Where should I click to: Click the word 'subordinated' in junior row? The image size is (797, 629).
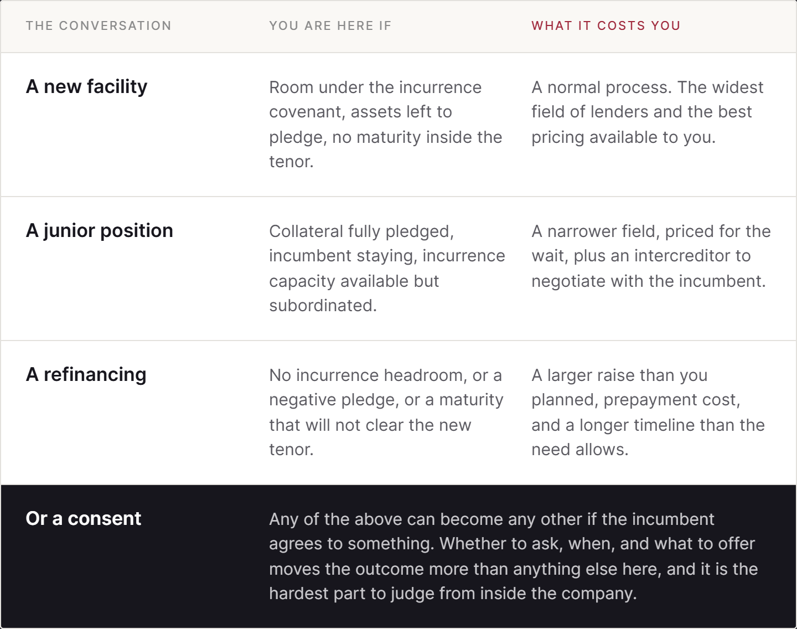point(323,306)
